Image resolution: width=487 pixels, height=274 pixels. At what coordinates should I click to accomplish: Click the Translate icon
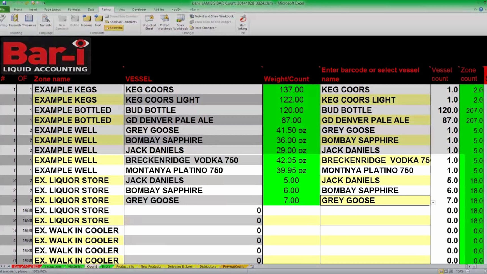click(45, 21)
